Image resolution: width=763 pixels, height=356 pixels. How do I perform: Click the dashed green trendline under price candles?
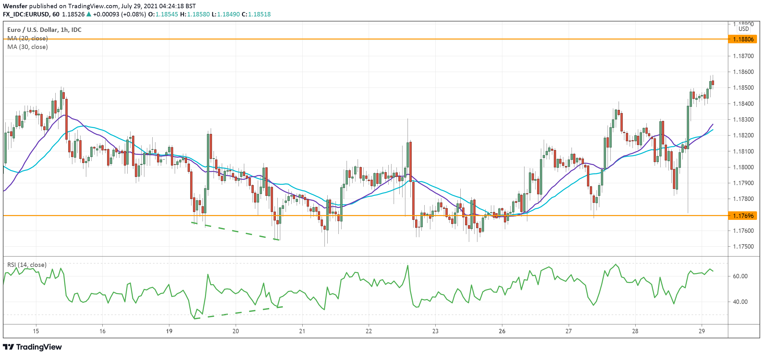point(235,231)
